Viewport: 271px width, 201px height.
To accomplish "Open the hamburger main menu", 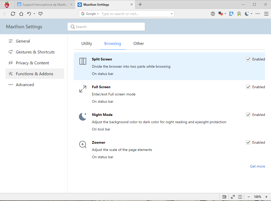I will click(266, 14).
